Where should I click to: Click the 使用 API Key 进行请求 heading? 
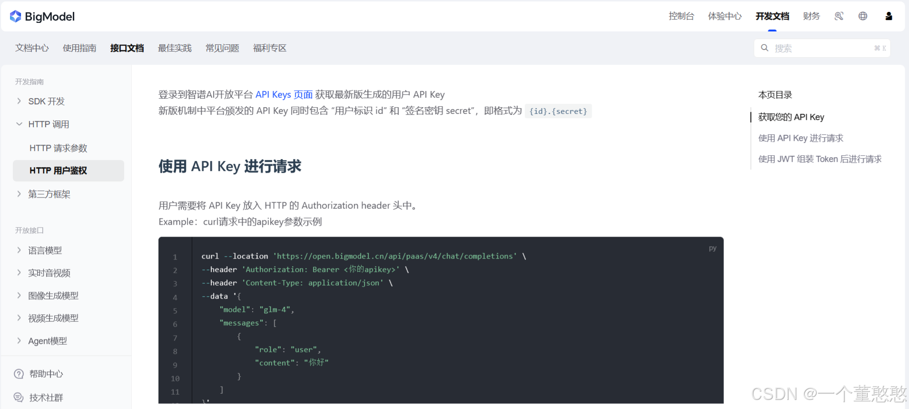(230, 167)
